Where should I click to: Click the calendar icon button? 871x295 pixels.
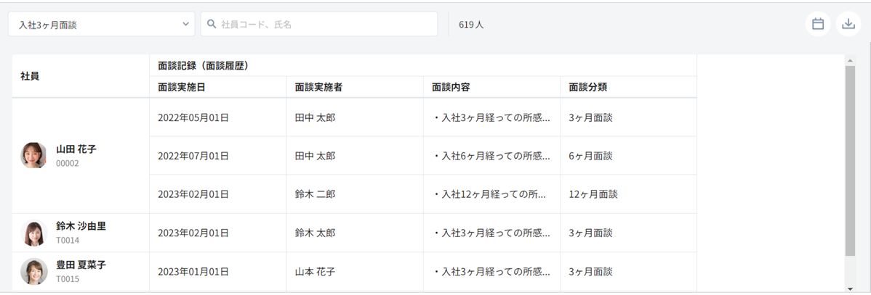[818, 24]
